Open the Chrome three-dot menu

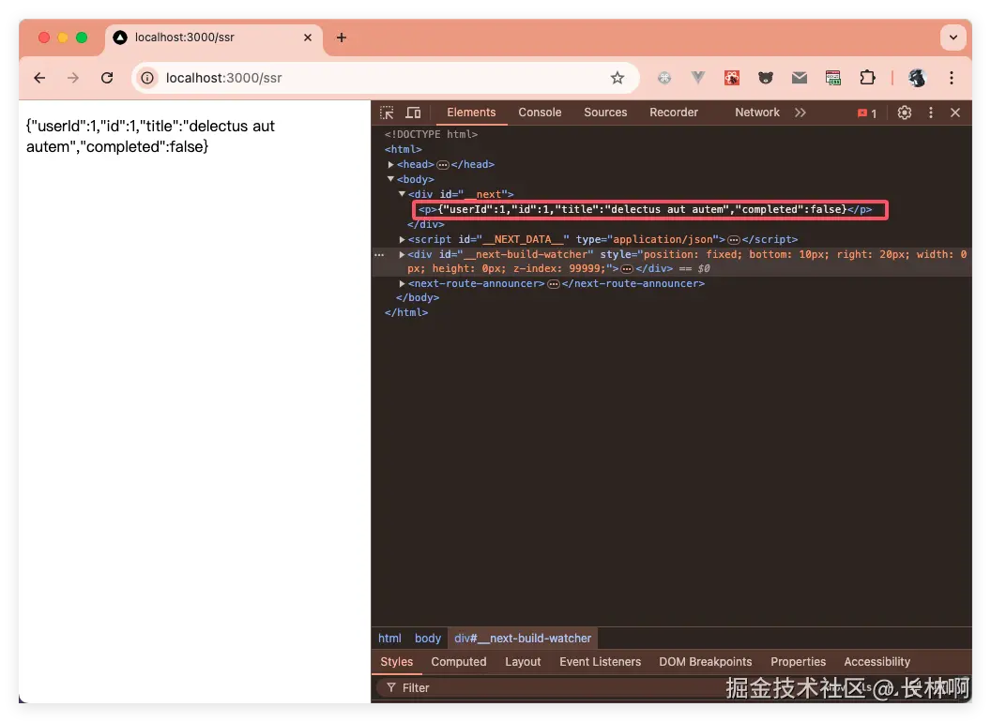tap(952, 78)
